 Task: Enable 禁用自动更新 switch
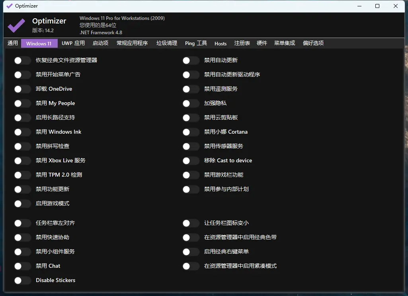pyautogui.click(x=191, y=60)
